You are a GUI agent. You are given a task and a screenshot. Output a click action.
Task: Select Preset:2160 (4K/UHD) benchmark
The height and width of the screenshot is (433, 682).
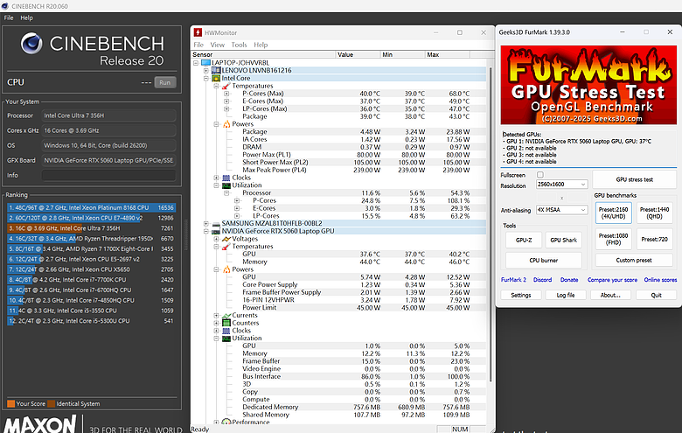click(613, 213)
